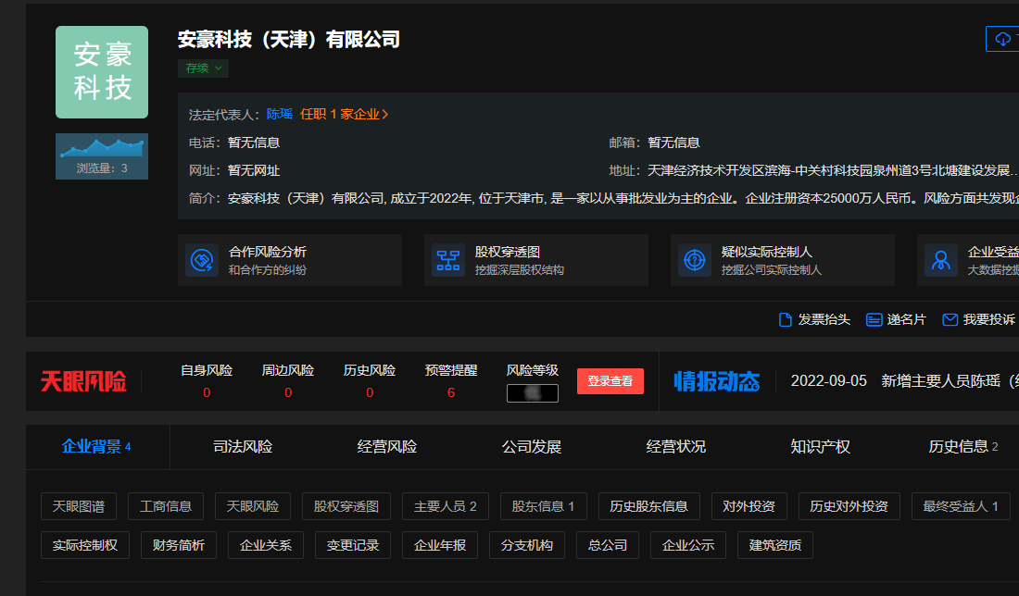The width and height of the screenshot is (1019, 596).
Task: Switch to 经营风险 tab
Action: point(386,447)
